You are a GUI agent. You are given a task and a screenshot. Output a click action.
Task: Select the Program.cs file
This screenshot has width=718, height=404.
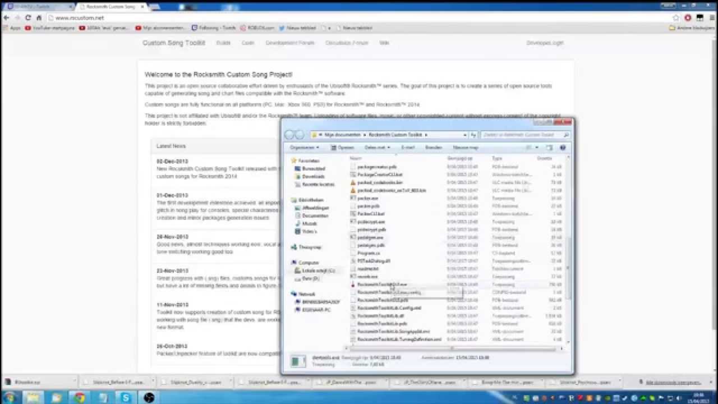pyautogui.click(x=368, y=253)
